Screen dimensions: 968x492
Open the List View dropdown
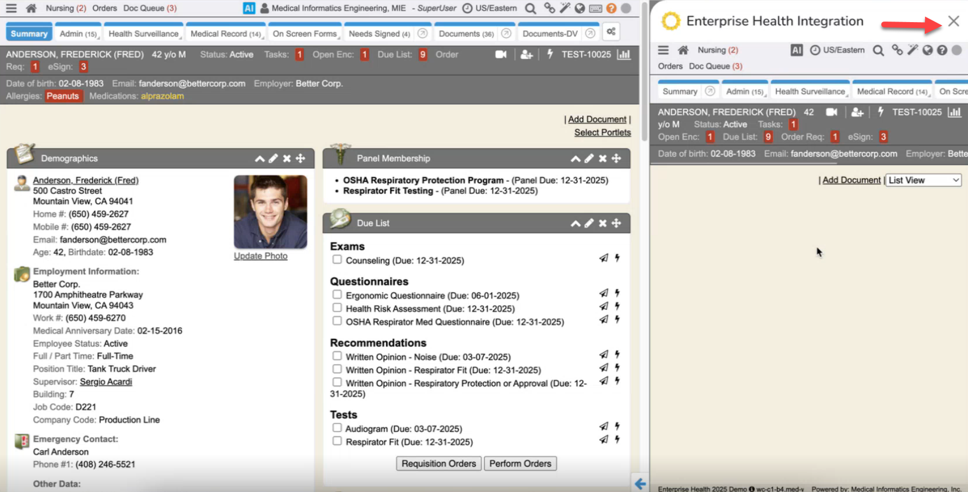[924, 180]
